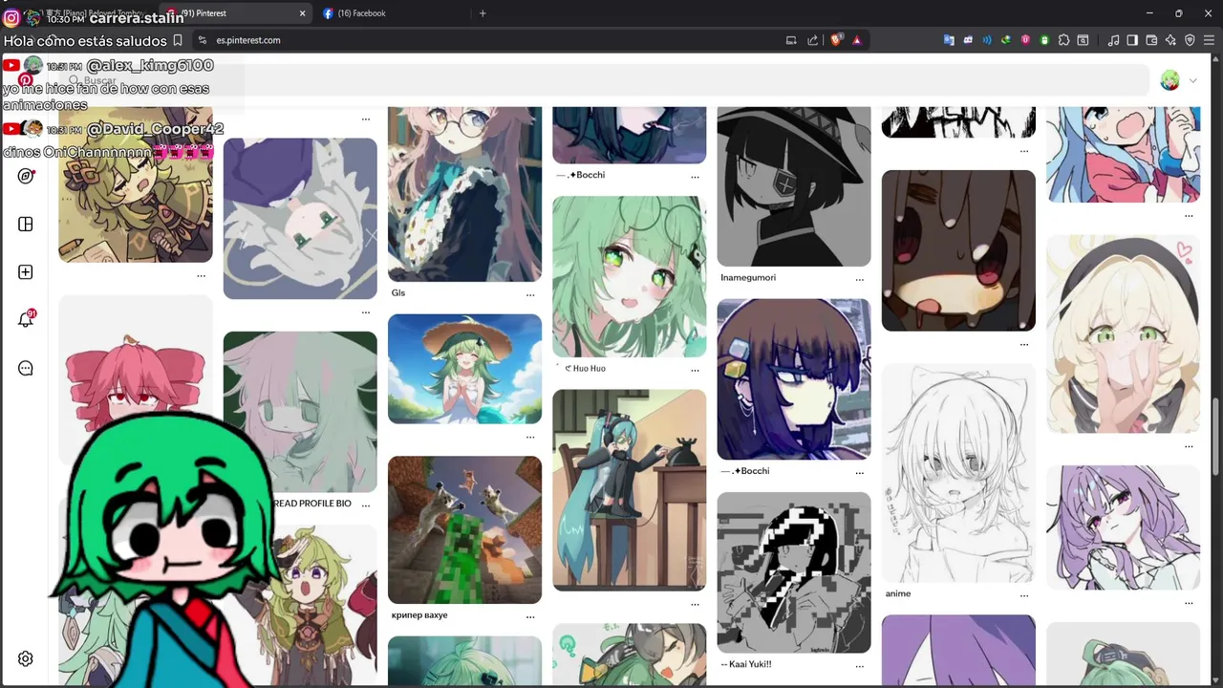Open the Brave Wallet icon
Viewport: 1223px width, 688px height.
pyautogui.click(x=1151, y=40)
